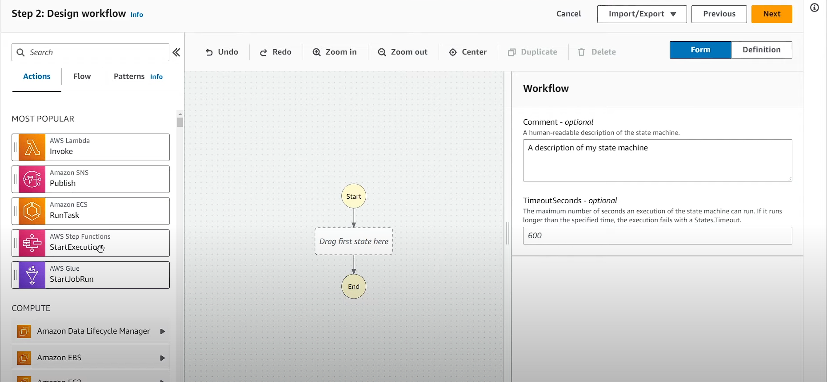The width and height of the screenshot is (827, 382).
Task: Click the Center target icon
Action: pyautogui.click(x=453, y=52)
